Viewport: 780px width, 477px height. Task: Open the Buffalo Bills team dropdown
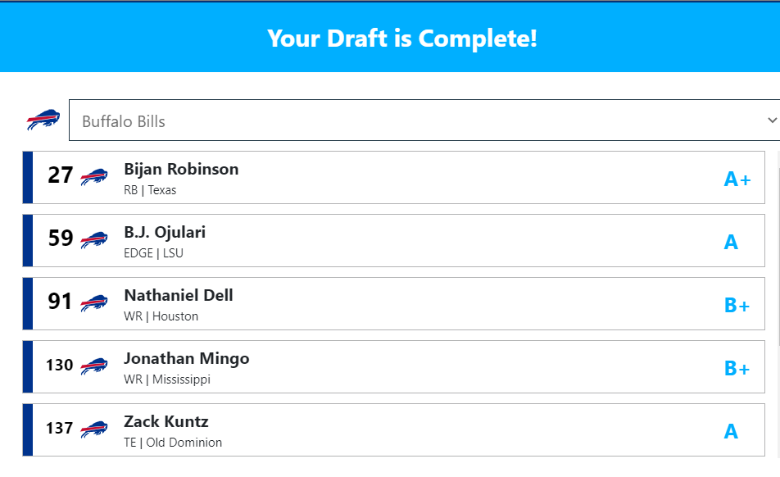coord(424,120)
